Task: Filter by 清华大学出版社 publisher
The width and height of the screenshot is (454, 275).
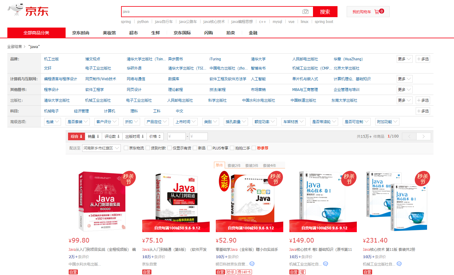Action: click(57, 100)
